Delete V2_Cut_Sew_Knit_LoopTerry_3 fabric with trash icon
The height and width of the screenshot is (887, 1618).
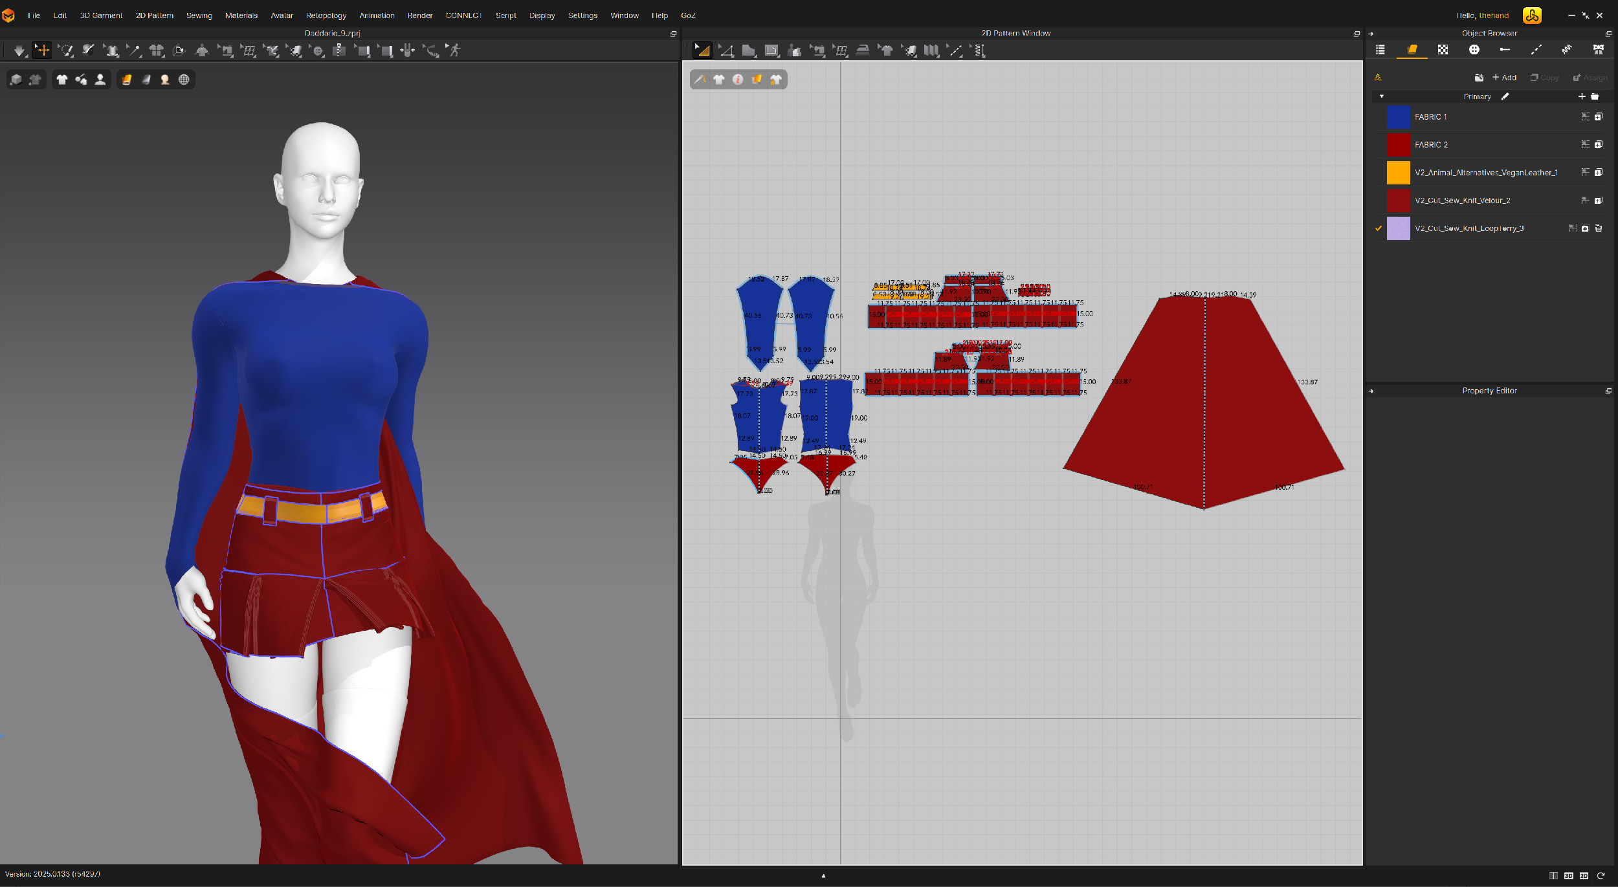tap(1599, 228)
